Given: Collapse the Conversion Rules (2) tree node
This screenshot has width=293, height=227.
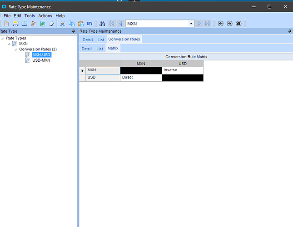Looking at the screenshot, I should click(x=15, y=49).
